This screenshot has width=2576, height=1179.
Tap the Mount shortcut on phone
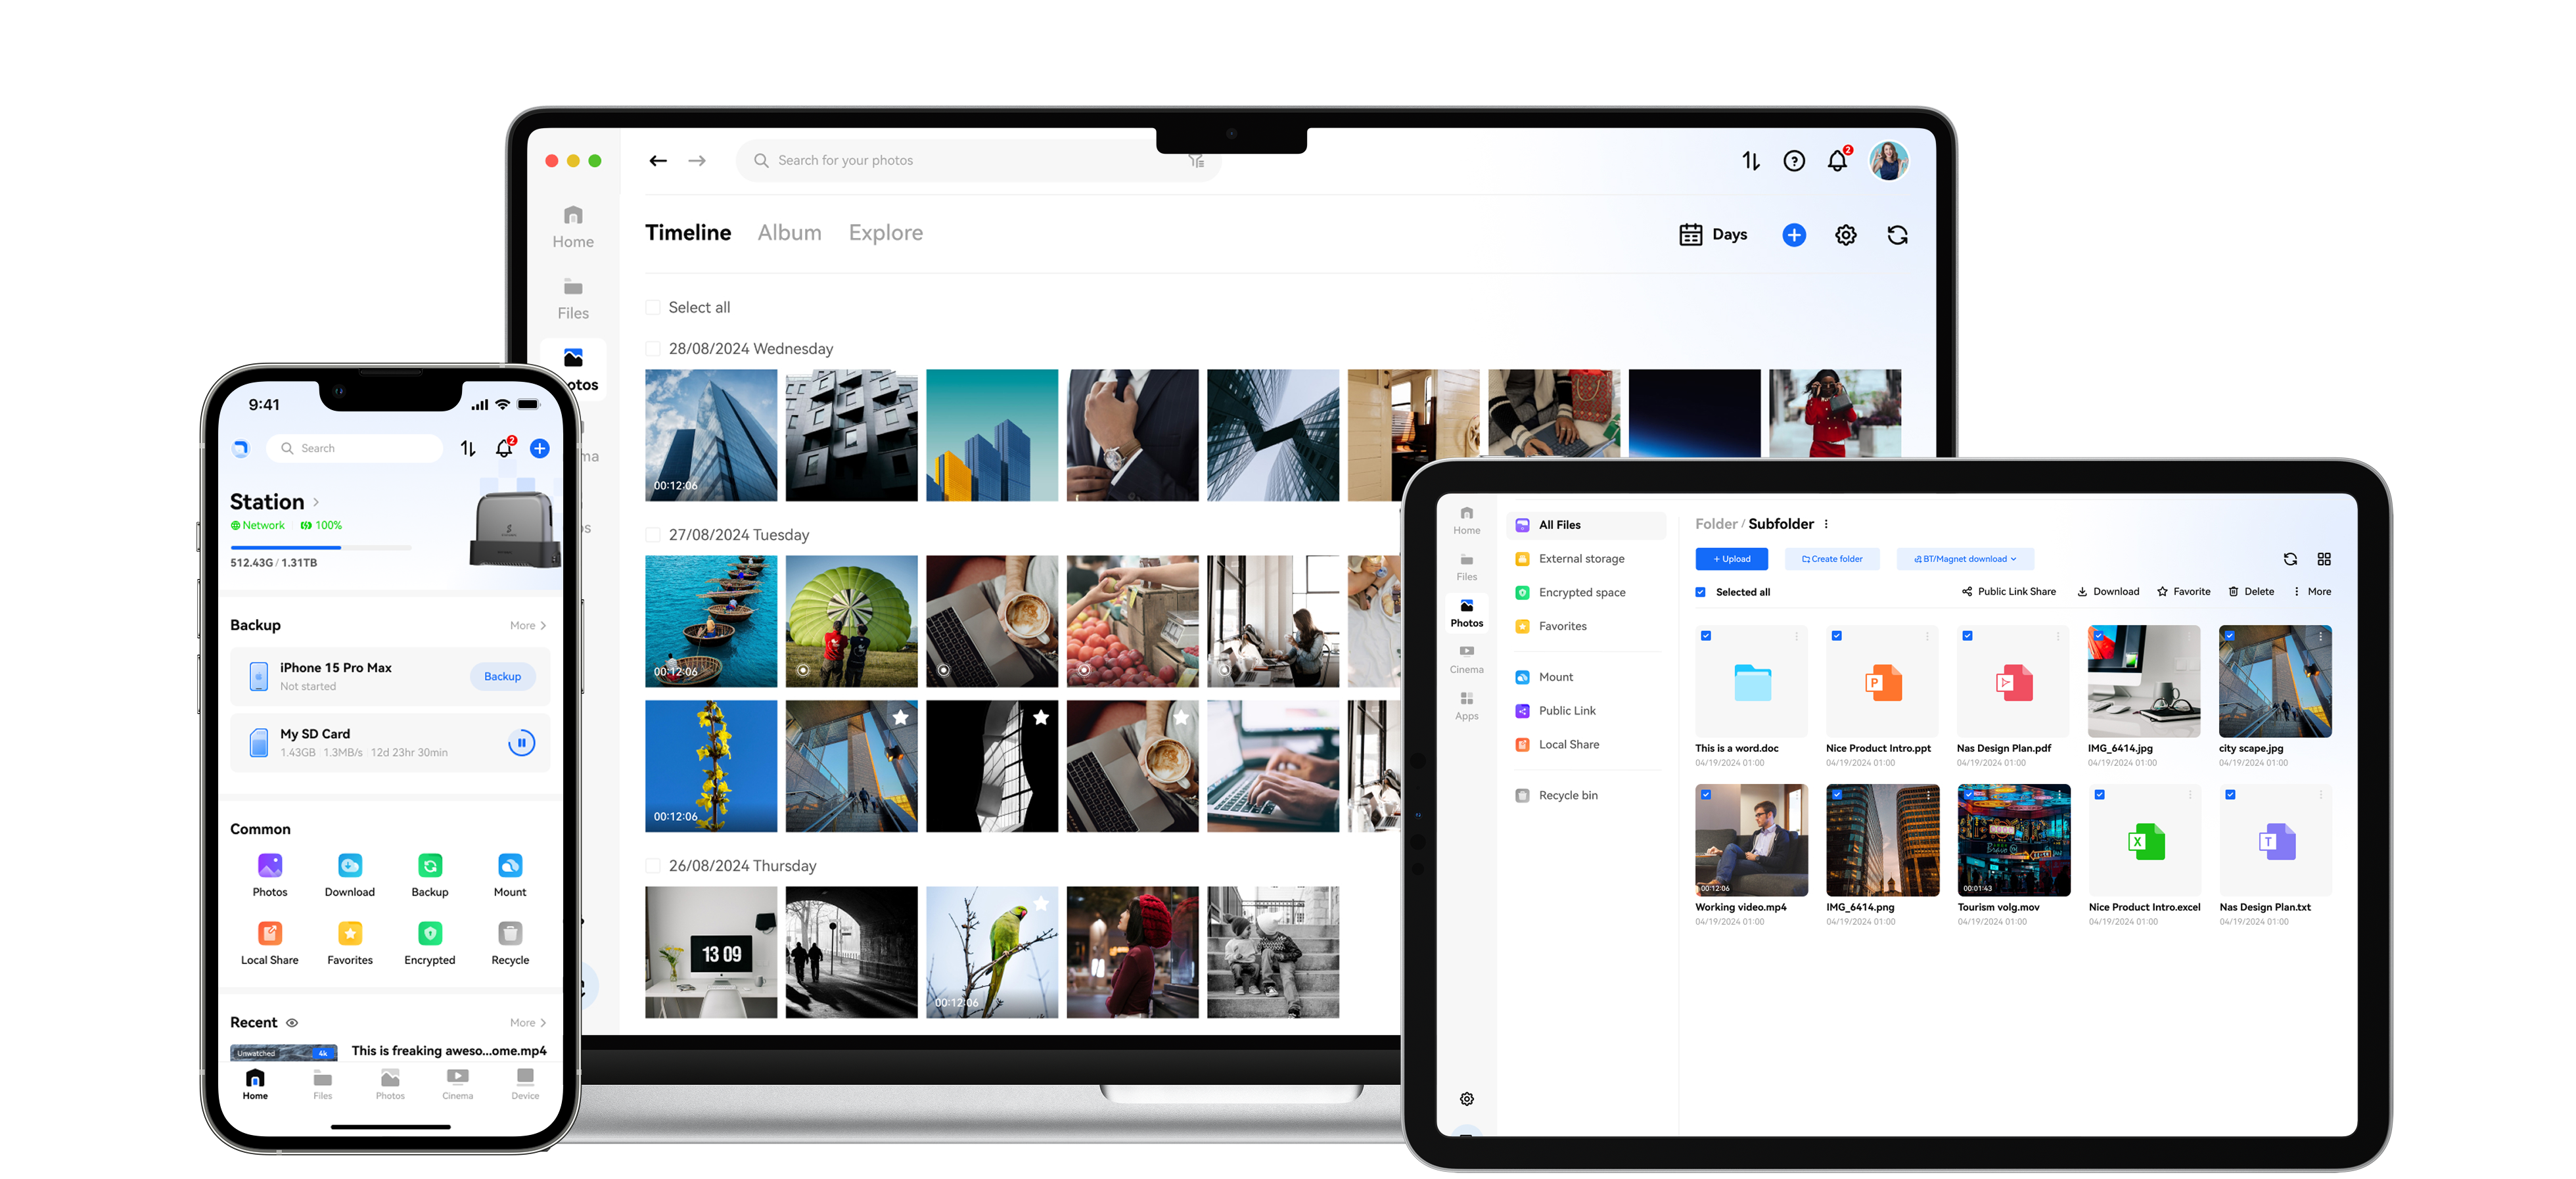pos(510,875)
